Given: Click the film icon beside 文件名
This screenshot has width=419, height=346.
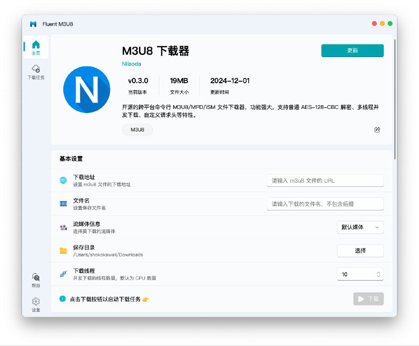Looking at the screenshot, I should pyautogui.click(x=63, y=203).
